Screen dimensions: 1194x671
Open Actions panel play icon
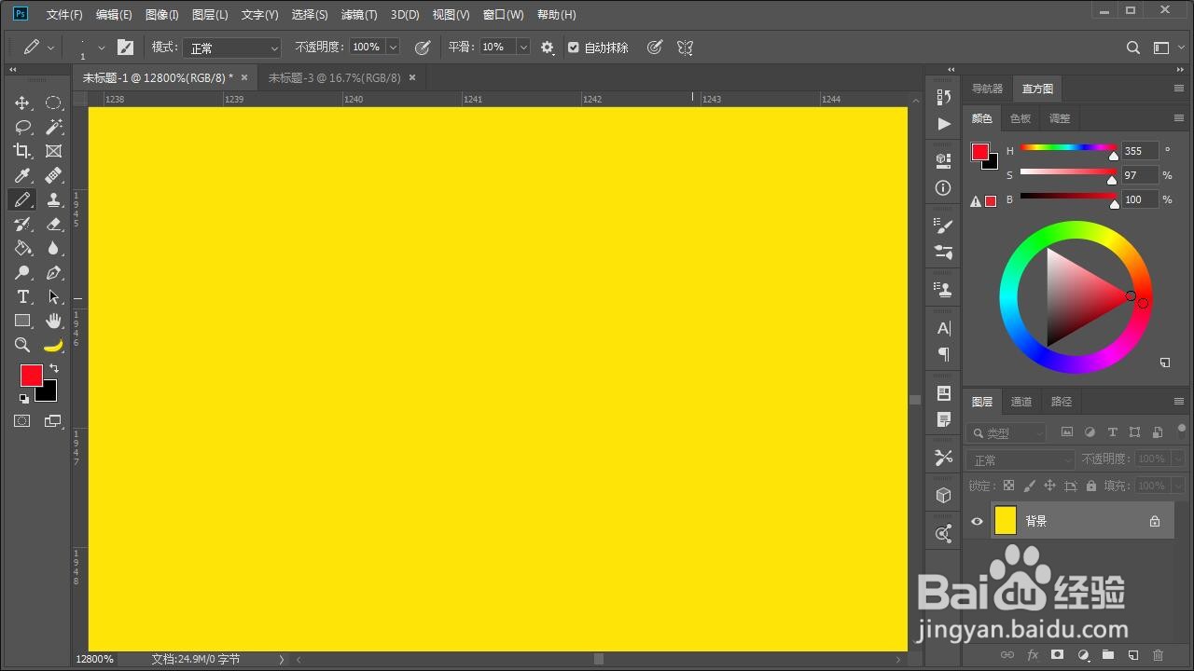pos(943,124)
